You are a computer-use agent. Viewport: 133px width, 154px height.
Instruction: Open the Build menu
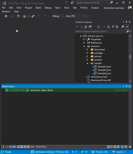[38, 8]
